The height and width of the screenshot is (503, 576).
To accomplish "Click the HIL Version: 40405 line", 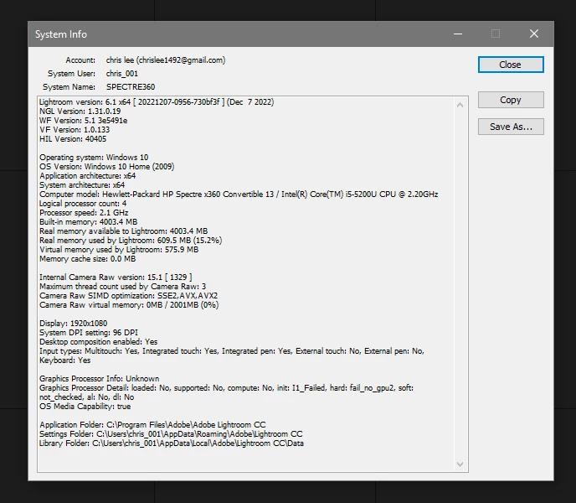I will pos(73,138).
